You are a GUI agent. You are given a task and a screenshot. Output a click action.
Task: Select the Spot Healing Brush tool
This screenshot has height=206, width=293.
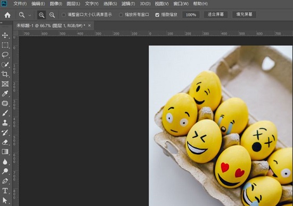[x=5, y=103]
